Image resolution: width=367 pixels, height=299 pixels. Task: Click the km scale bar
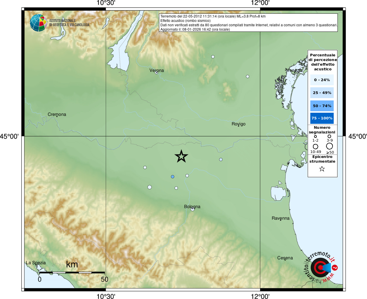coord(72,272)
